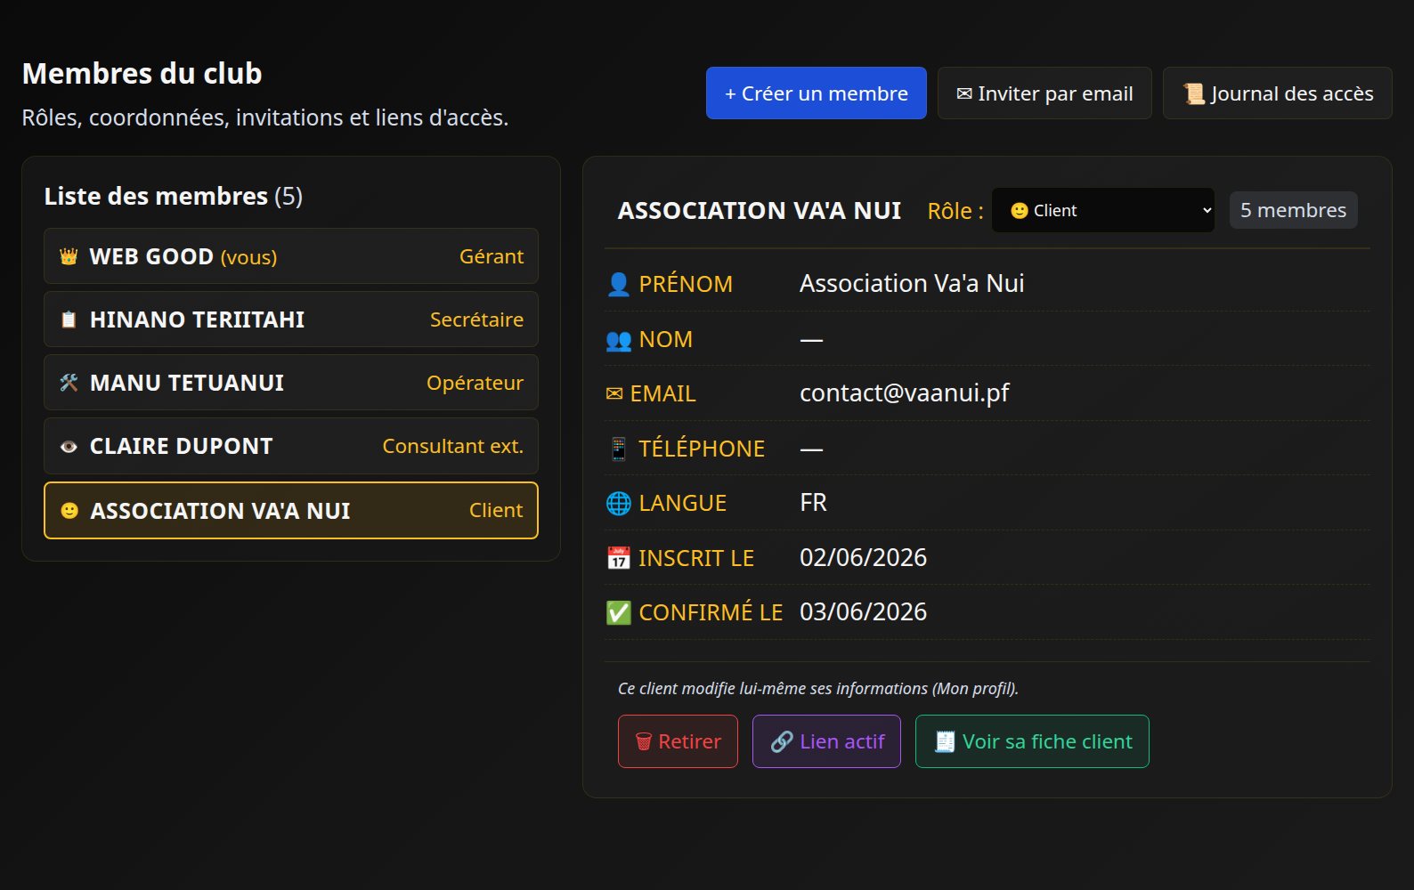Click the Gérant role label
Image resolution: width=1414 pixels, height=890 pixels.
click(492, 256)
